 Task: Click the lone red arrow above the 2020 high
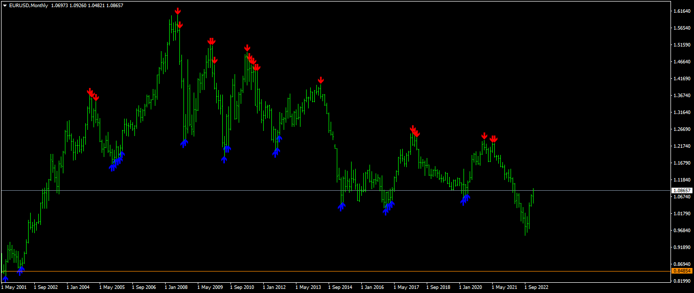484,136
